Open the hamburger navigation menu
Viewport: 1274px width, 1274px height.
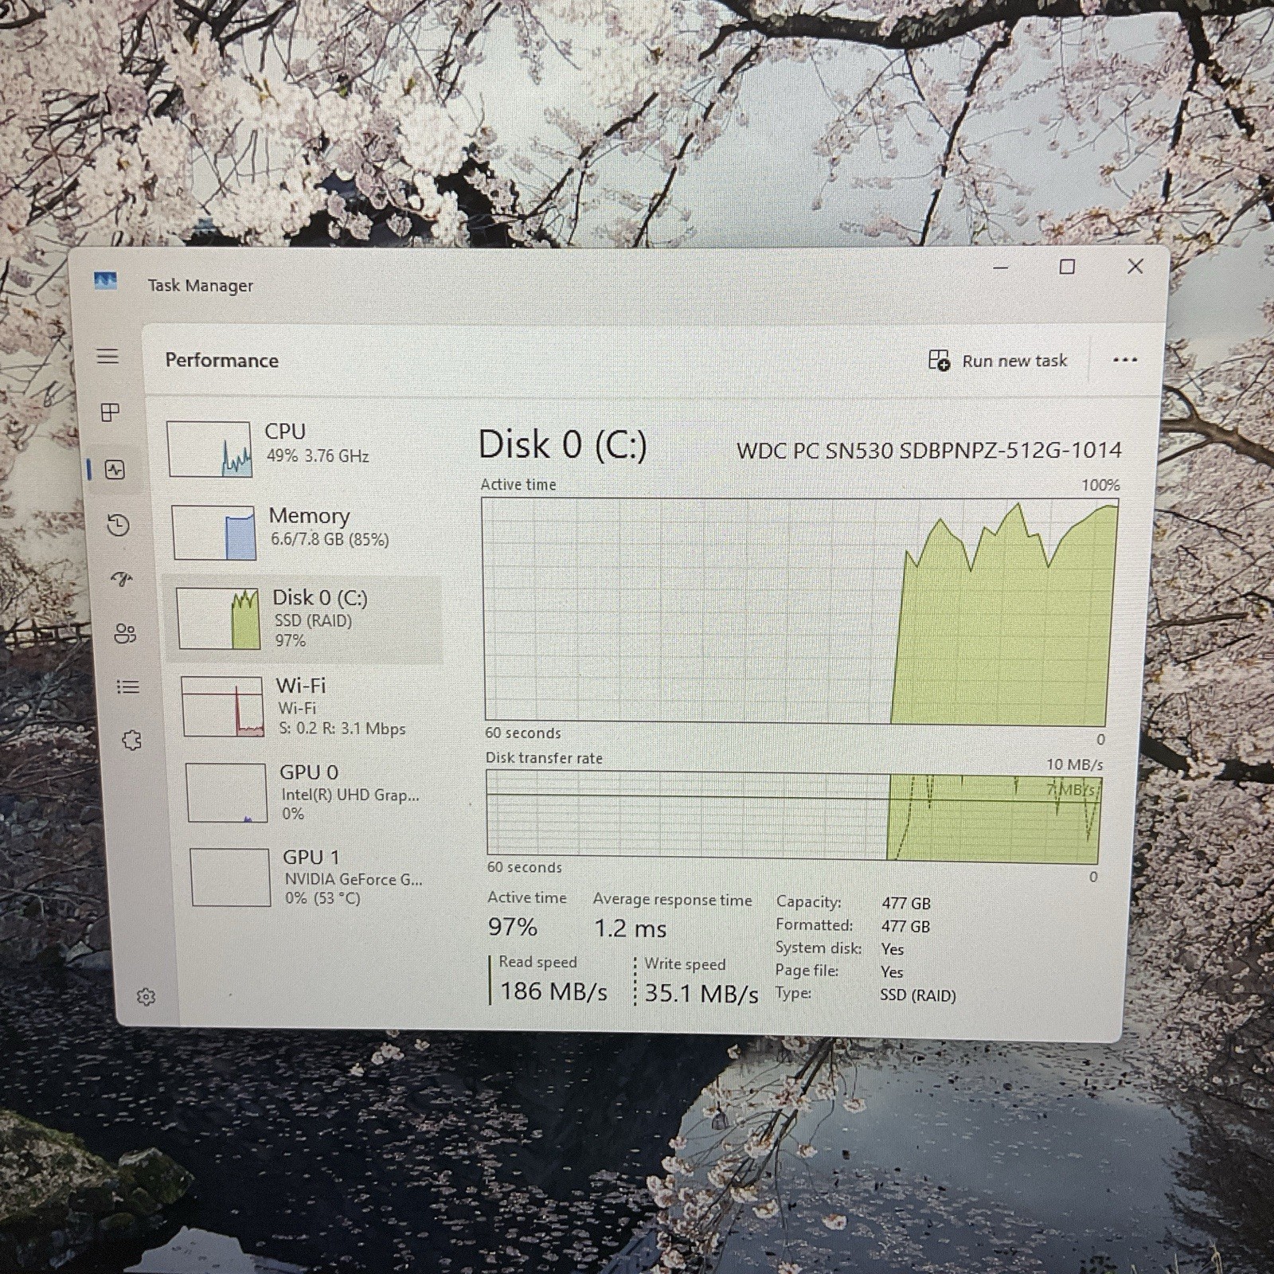[x=107, y=356]
